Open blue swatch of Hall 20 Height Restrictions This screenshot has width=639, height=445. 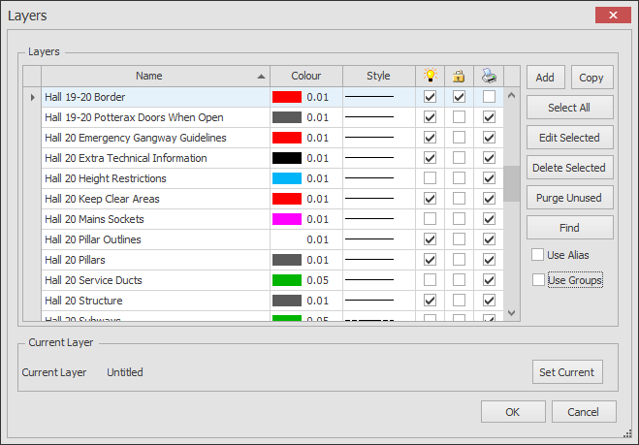tap(287, 178)
